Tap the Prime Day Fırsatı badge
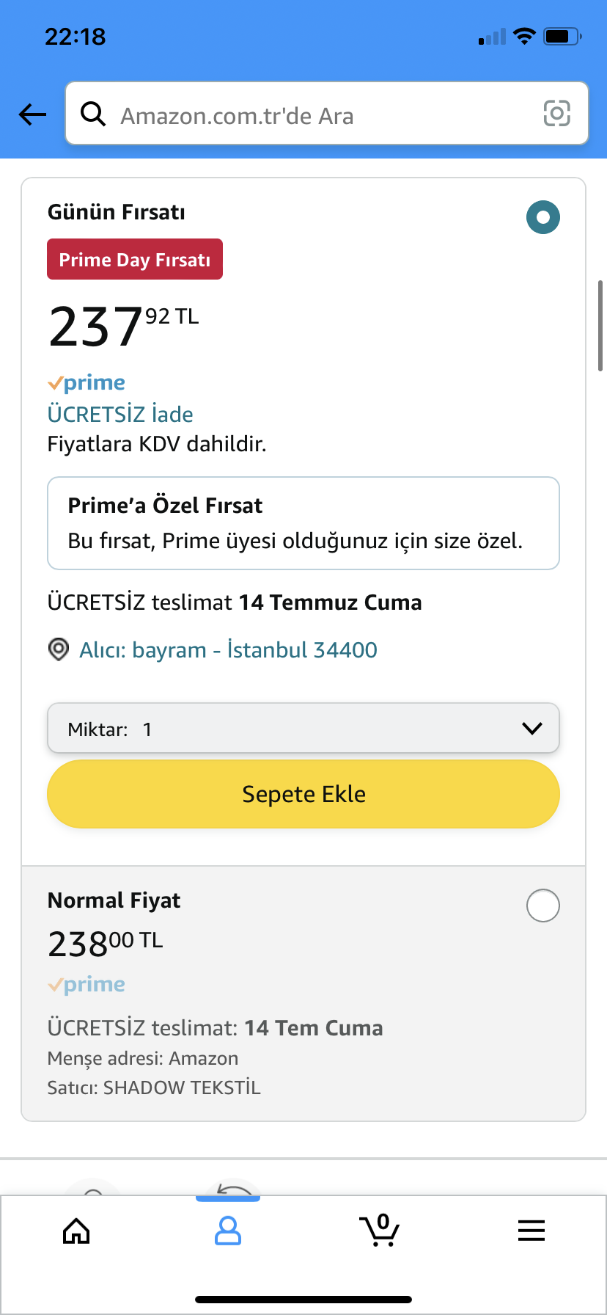 135,260
